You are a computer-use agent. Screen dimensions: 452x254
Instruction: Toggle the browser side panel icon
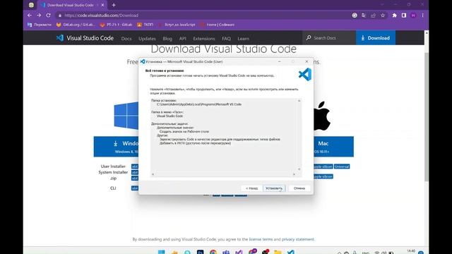[404, 16]
